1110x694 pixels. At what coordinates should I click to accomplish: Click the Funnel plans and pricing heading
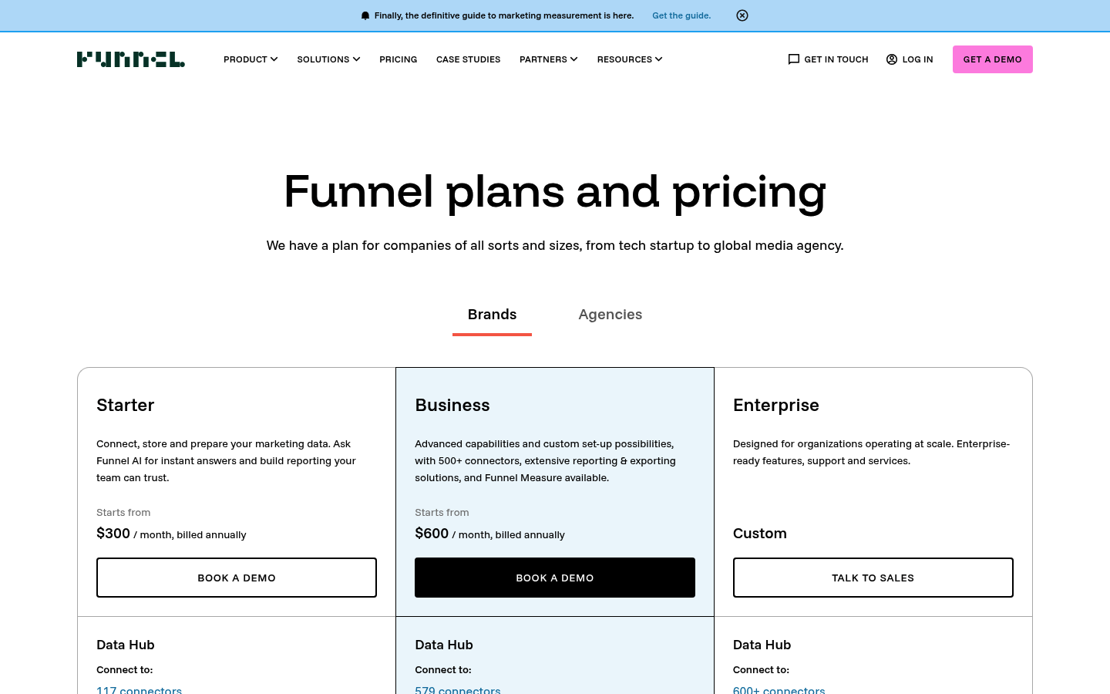pyautogui.click(x=555, y=191)
